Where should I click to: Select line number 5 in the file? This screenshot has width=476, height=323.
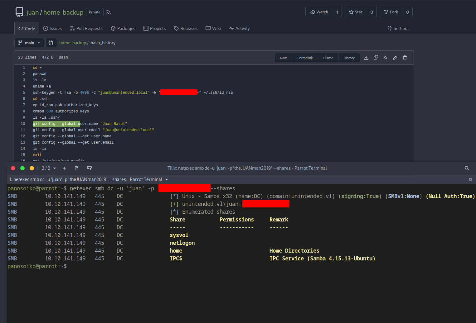coord(24,92)
